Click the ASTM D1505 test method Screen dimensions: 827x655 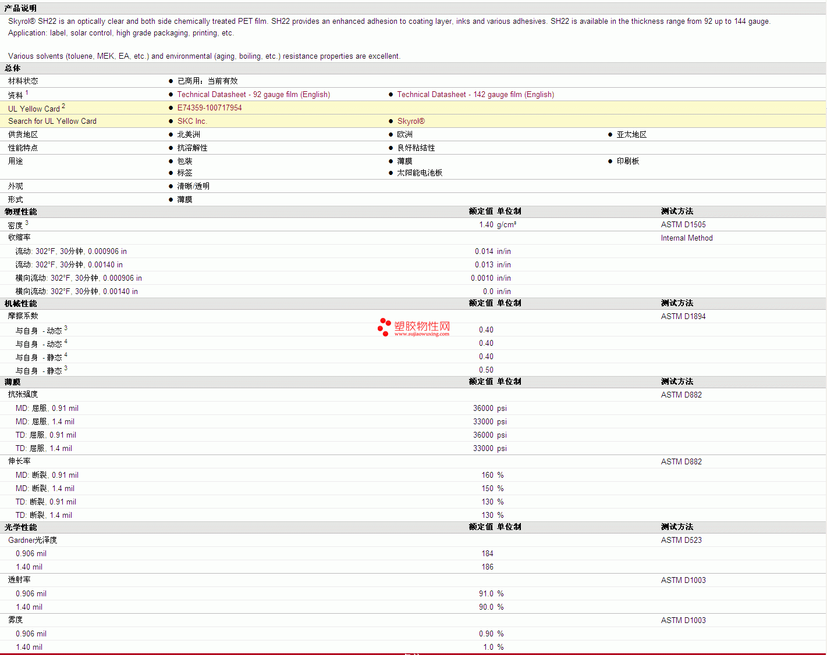[x=683, y=225]
